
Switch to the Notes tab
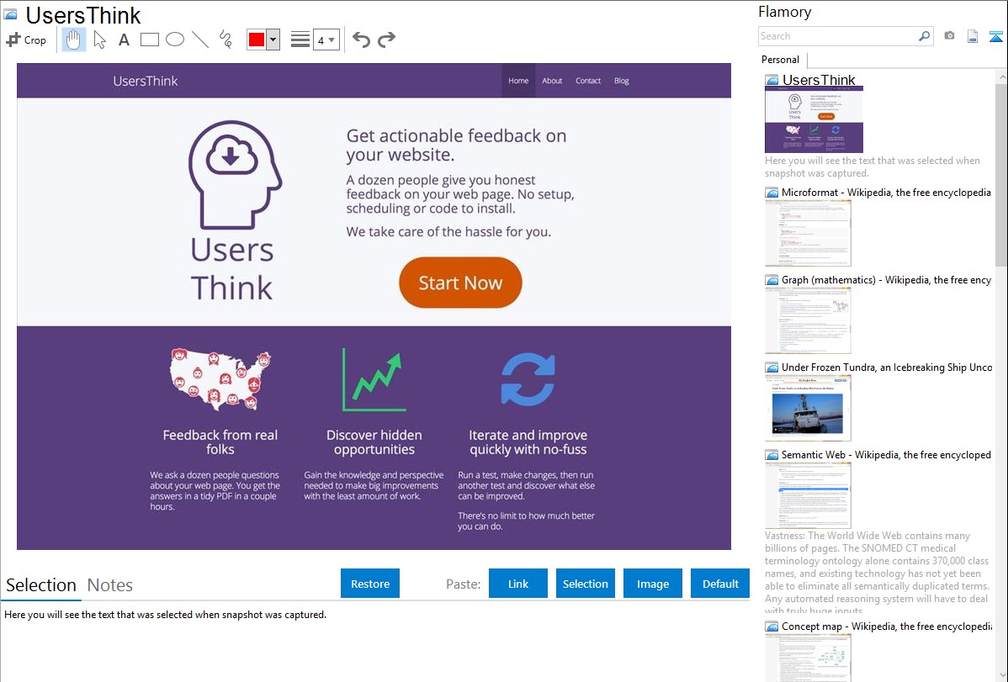[110, 585]
